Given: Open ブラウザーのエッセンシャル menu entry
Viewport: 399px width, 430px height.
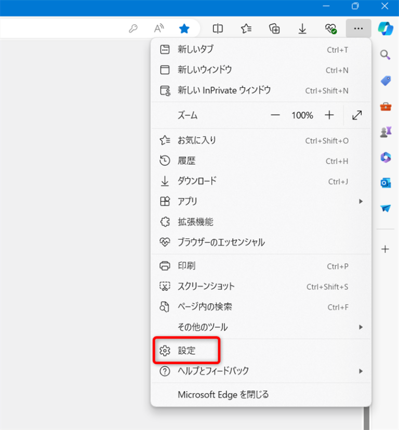Looking at the screenshot, I should point(261,242).
